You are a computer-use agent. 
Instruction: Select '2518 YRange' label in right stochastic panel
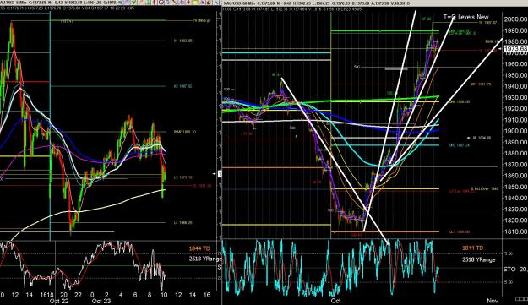(478, 259)
